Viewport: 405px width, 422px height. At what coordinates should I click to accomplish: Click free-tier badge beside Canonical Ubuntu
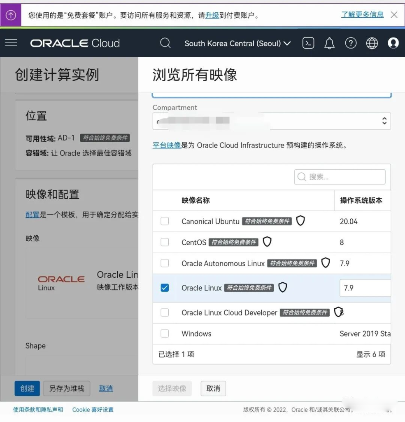coord(267,221)
